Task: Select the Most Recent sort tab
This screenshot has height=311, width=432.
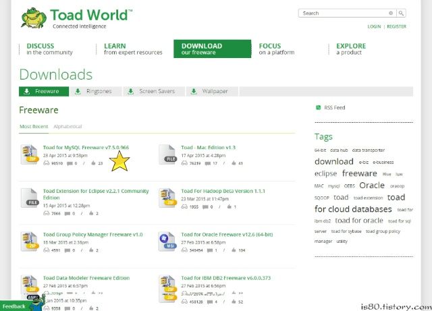Action: pyautogui.click(x=34, y=126)
